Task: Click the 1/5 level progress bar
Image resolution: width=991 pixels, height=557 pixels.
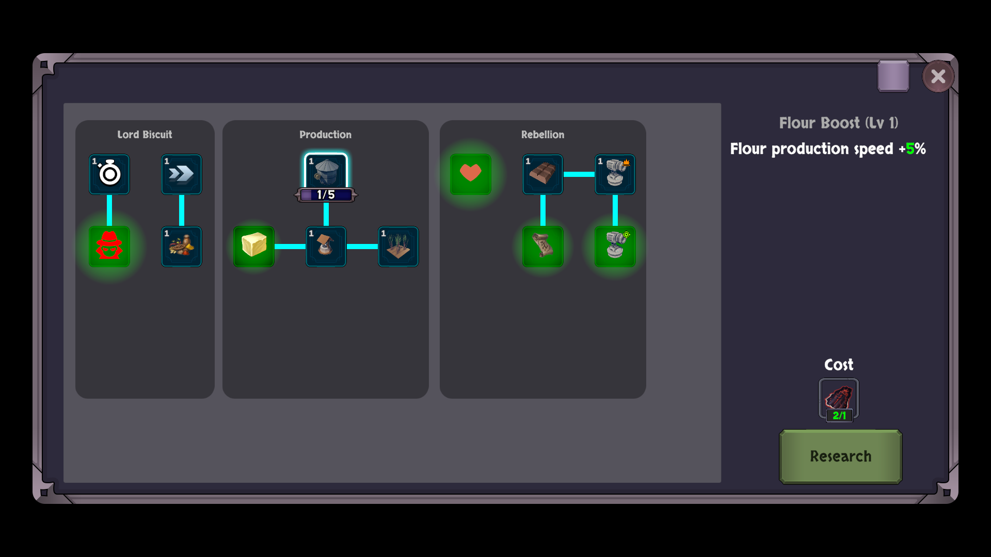Action: tap(326, 195)
